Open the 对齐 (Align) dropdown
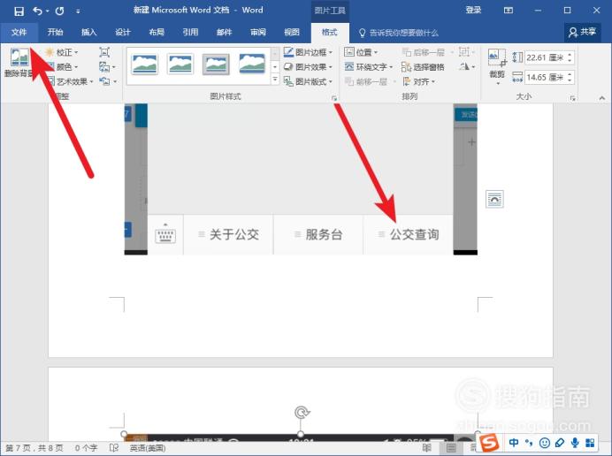Image resolution: width=612 pixels, height=456 pixels. tap(418, 81)
